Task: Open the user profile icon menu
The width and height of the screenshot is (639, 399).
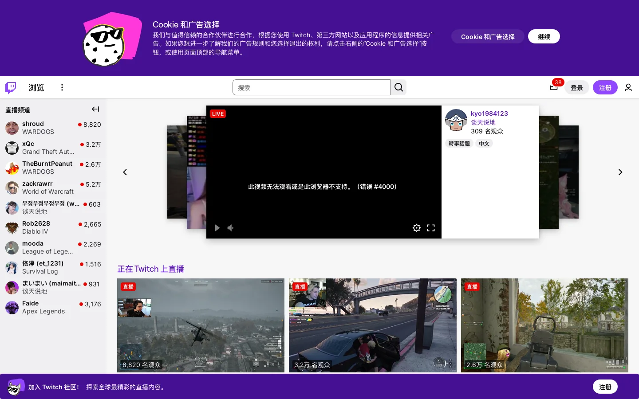Action: (628, 87)
